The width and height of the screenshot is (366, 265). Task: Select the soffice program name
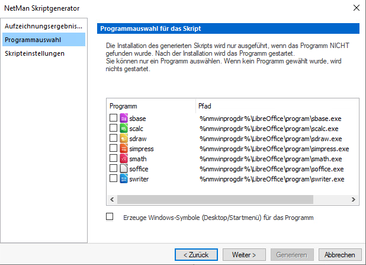(139, 169)
